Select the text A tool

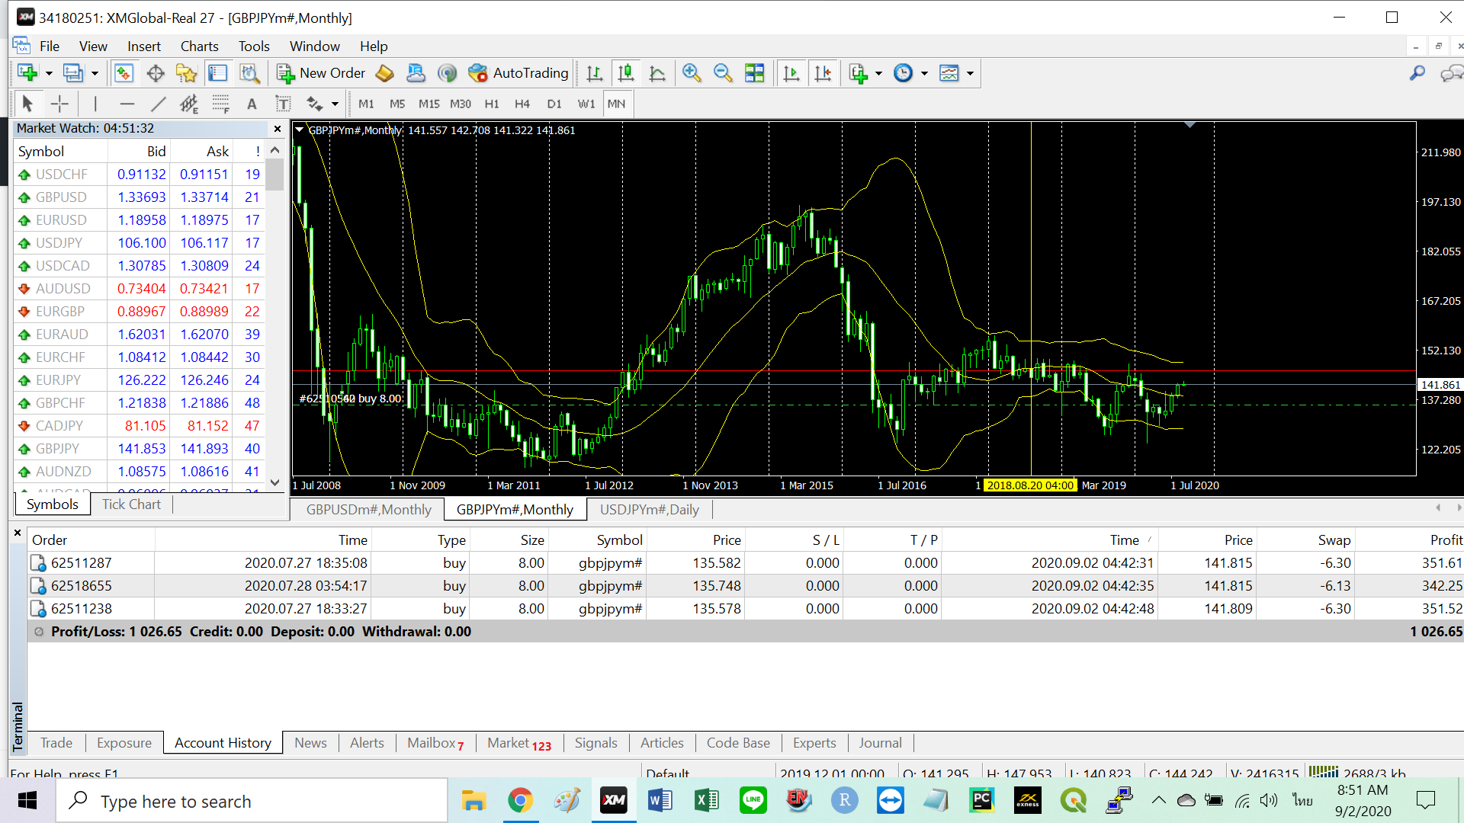pyautogui.click(x=252, y=104)
